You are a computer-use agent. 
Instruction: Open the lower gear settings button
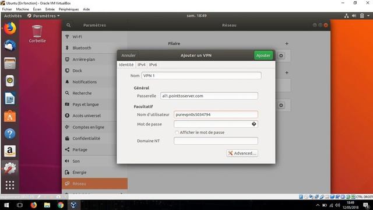[x=281, y=105]
